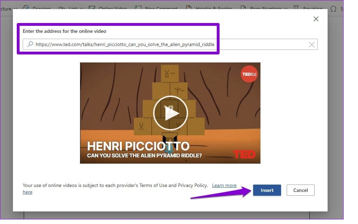The height and width of the screenshot is (224, 358).
Task: Play the TED video preview
Action: [170, 113]
